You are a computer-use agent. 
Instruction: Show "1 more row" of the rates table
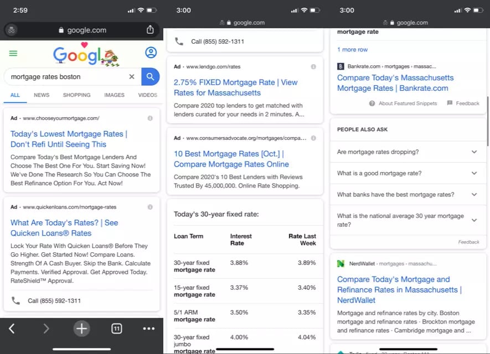(352, 50)
